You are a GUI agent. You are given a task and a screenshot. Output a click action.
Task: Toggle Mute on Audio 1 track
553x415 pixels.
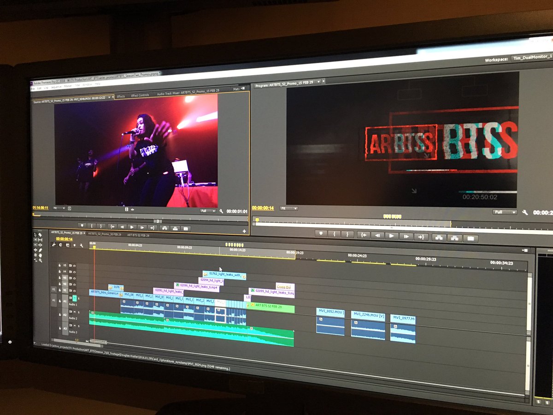pyautogui.click(x=74, y=297)
